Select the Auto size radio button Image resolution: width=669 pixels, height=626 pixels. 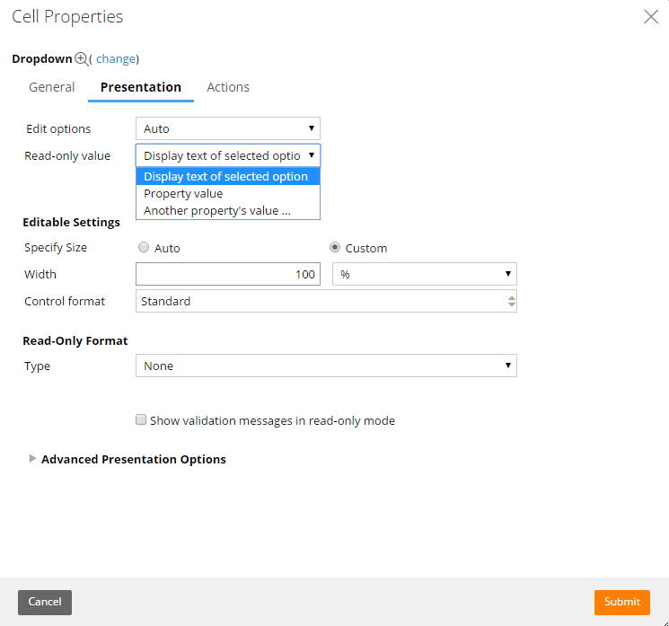[144, 247]
